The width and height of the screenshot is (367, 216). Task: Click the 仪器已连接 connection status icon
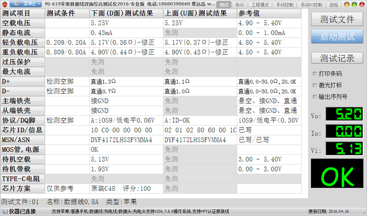point(5,212)
